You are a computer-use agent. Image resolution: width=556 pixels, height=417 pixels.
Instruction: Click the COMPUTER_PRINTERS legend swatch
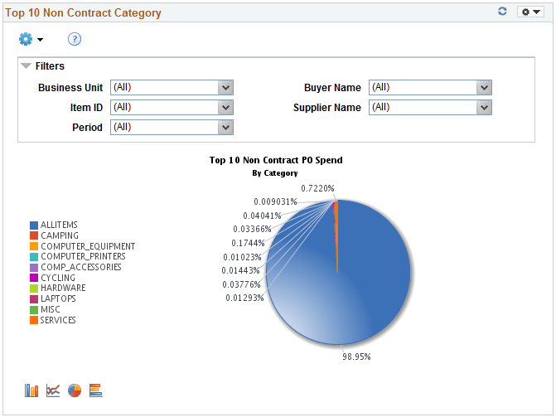[34, 257]
